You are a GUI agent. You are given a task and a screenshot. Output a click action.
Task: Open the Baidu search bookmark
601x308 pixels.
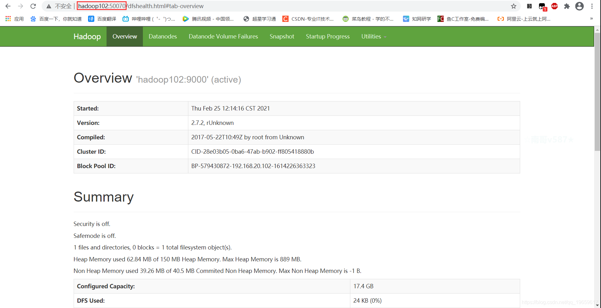(x=56, y=19)
